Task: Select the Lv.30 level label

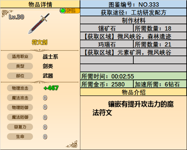Action: click(x=16, y=17)
